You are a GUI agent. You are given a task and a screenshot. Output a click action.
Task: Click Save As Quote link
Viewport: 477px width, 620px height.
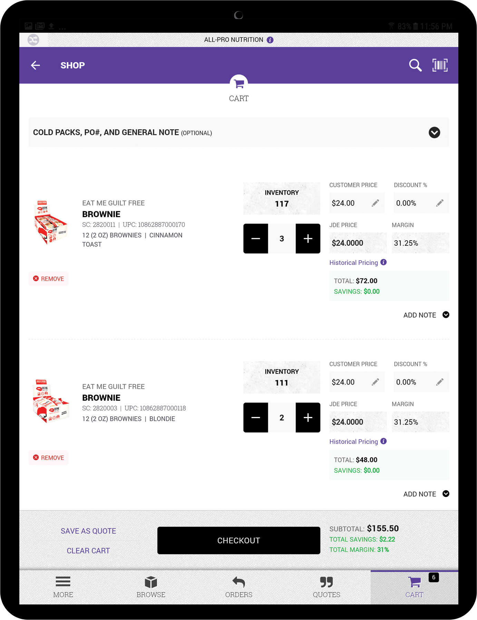(88, 531)
